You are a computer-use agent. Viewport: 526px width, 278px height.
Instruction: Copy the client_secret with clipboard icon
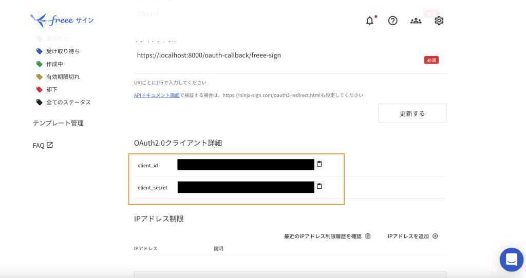click(319, 186)
